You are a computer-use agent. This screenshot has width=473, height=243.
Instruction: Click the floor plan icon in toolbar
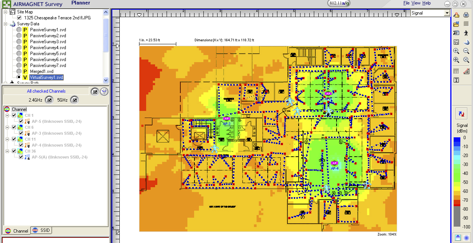456,42
